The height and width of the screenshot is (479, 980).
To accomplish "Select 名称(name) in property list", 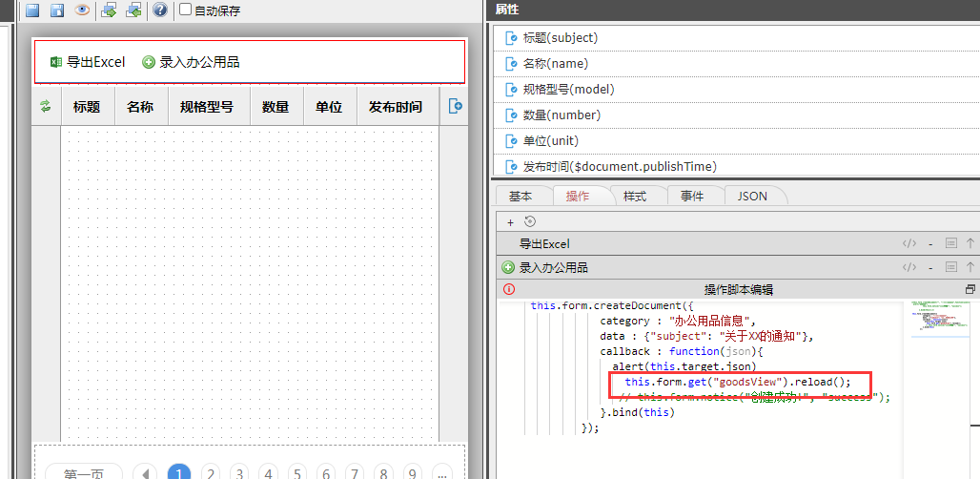I will tap(736, 64).
